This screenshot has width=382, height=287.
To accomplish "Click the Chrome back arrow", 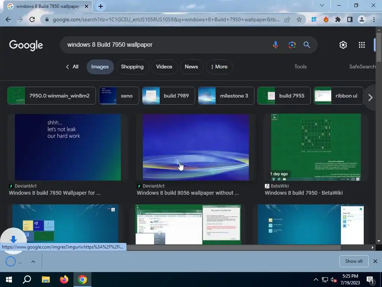I will 8,19.
